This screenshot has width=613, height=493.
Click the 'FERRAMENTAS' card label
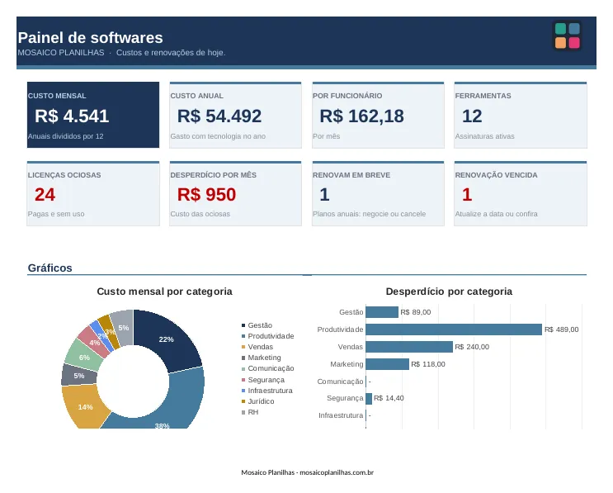[483, 96]
